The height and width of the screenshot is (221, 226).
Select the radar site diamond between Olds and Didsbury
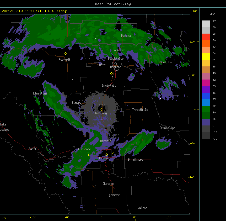[x=102, y=109]
